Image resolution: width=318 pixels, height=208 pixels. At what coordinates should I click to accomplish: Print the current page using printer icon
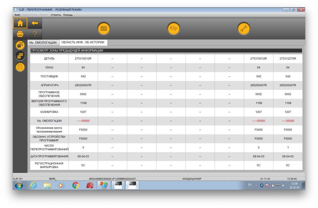pos(20,34)
